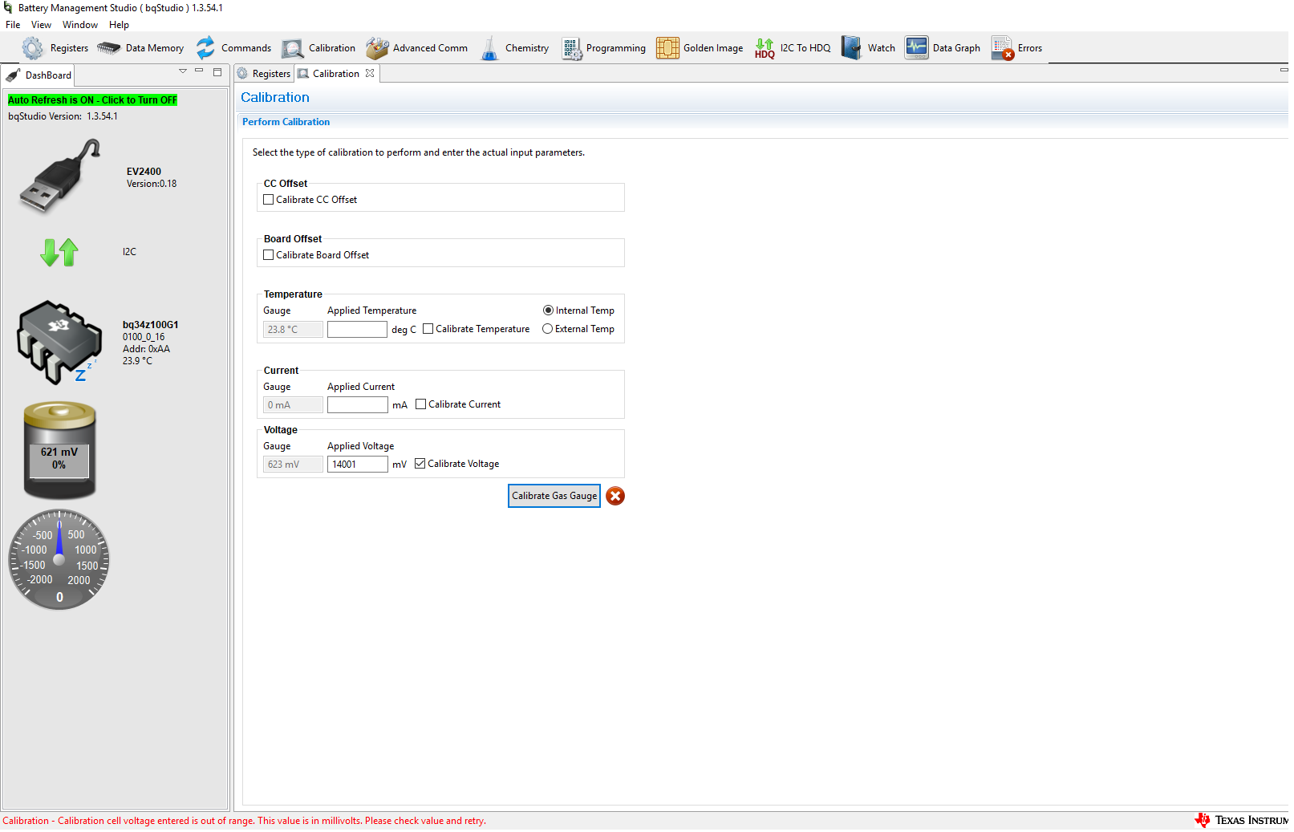Open the Help menu
The width and height of the screenshot is (1294, 832).
(119, 25)
